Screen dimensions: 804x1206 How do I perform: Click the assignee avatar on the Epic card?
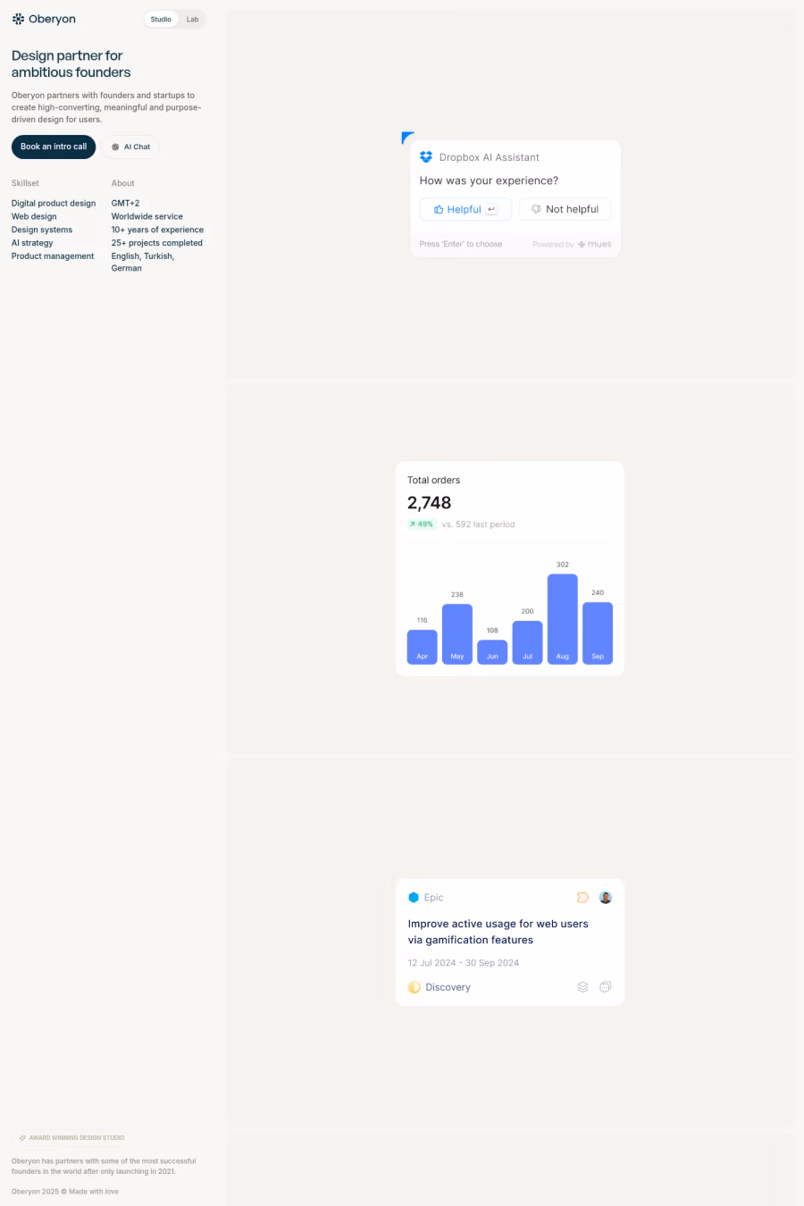[605, 897]
